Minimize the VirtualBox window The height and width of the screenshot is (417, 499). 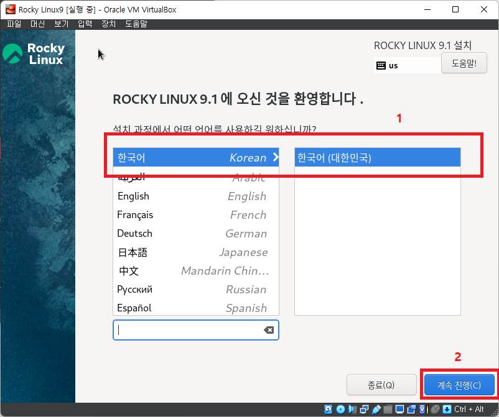427,9
